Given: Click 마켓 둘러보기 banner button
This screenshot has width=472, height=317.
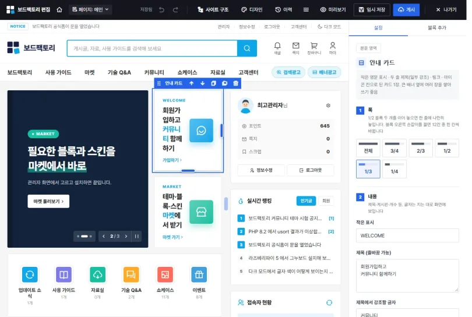Looking at the screenshot, I should coord(48,201).
